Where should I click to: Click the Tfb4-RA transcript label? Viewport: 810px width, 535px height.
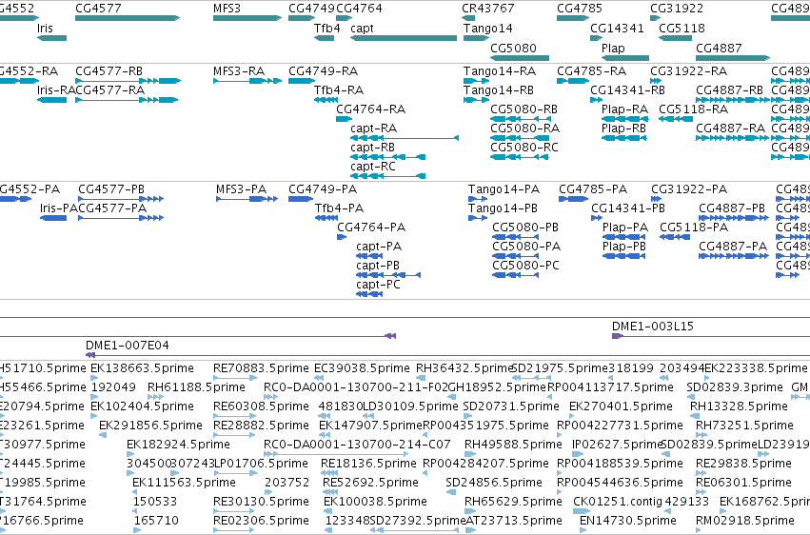tap(339, 89)
